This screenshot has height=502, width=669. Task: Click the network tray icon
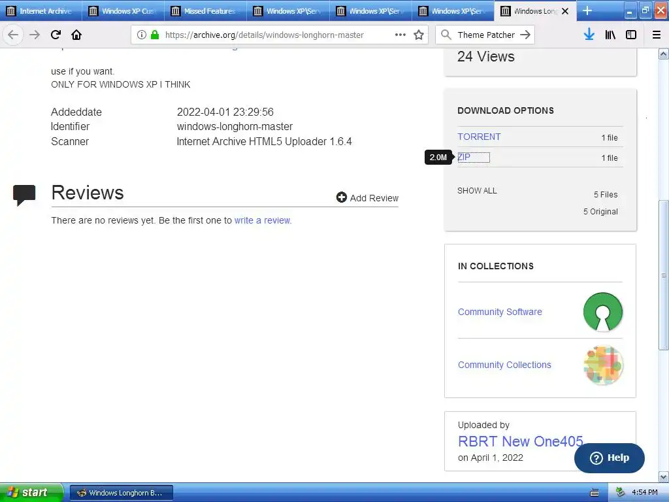[621, 492]
